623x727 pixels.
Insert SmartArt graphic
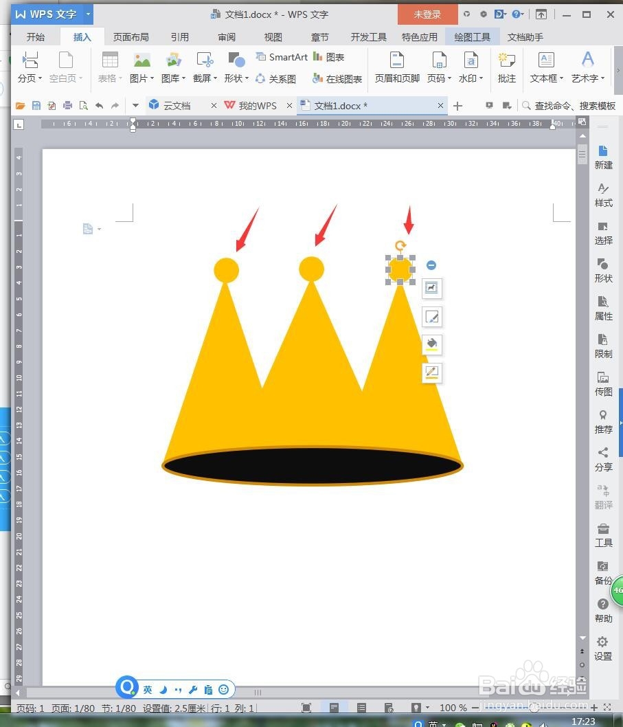pyautogui.click(x=282, y=57)
